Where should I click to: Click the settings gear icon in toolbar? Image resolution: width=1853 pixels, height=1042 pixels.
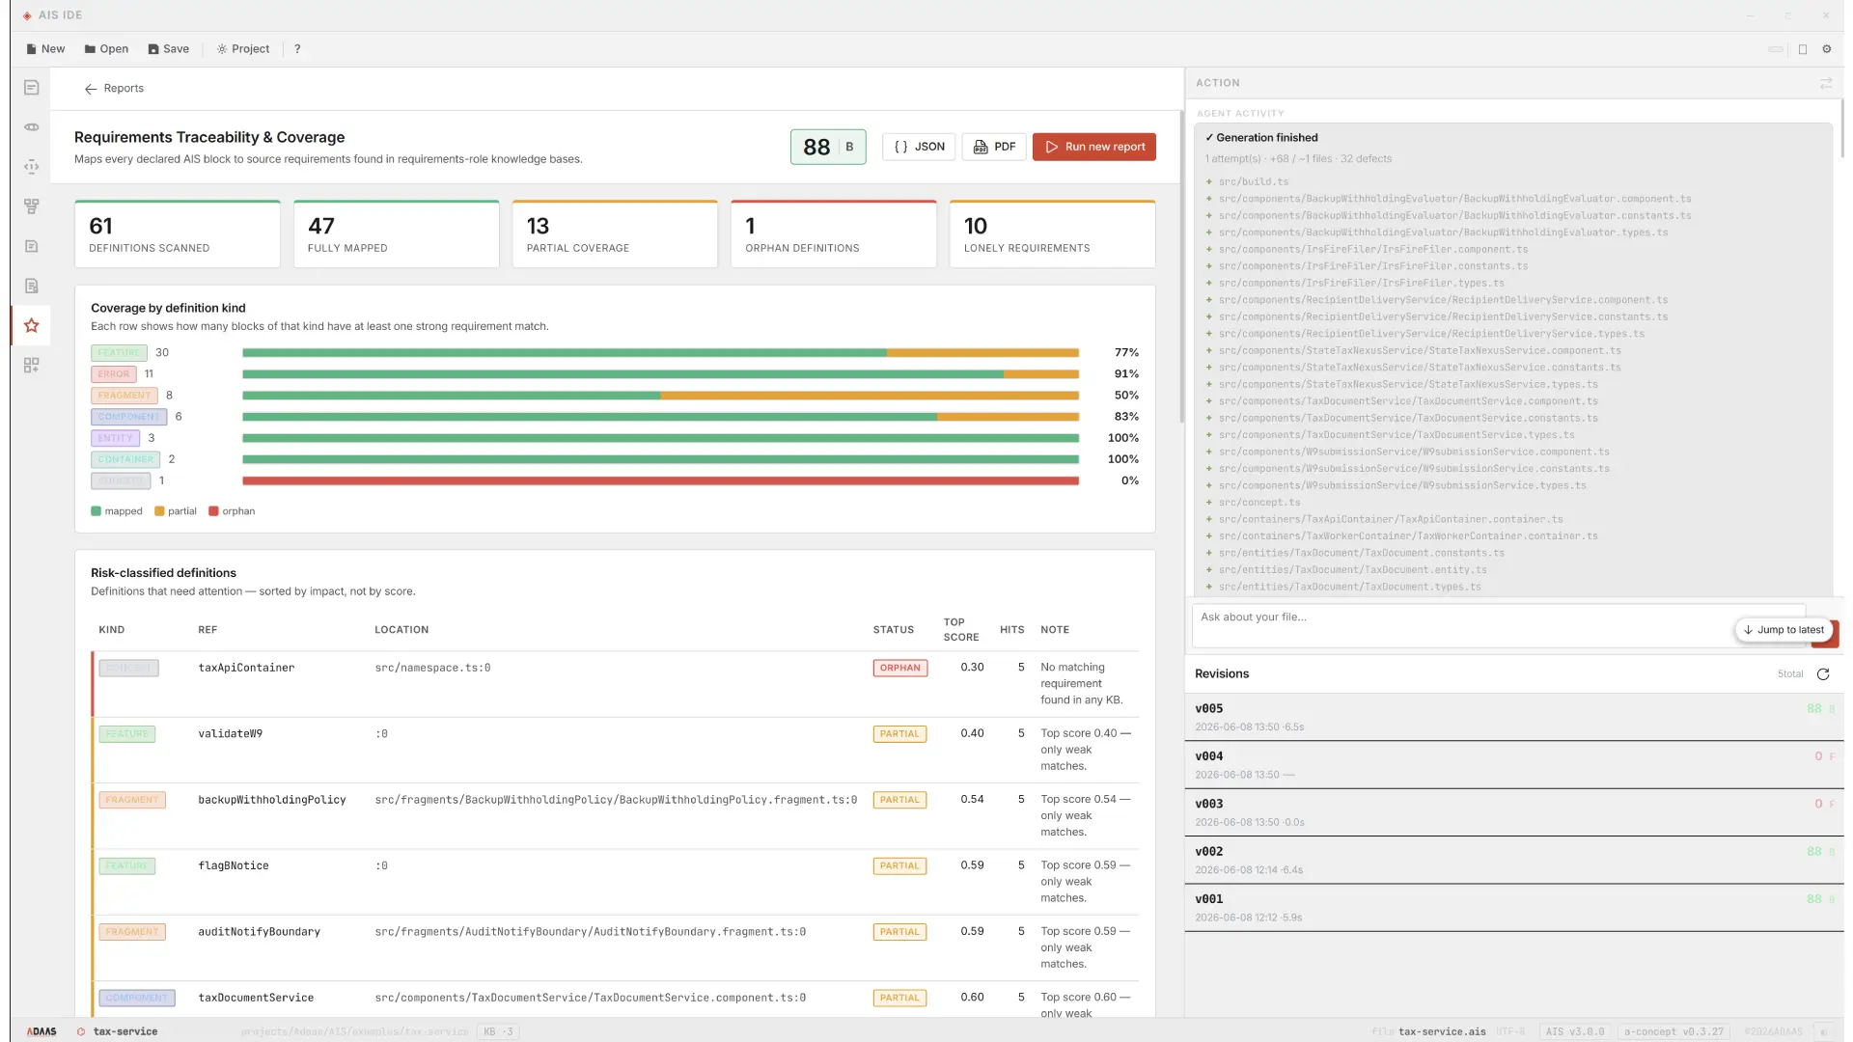pyautogui.click(x=1827, y=49)
